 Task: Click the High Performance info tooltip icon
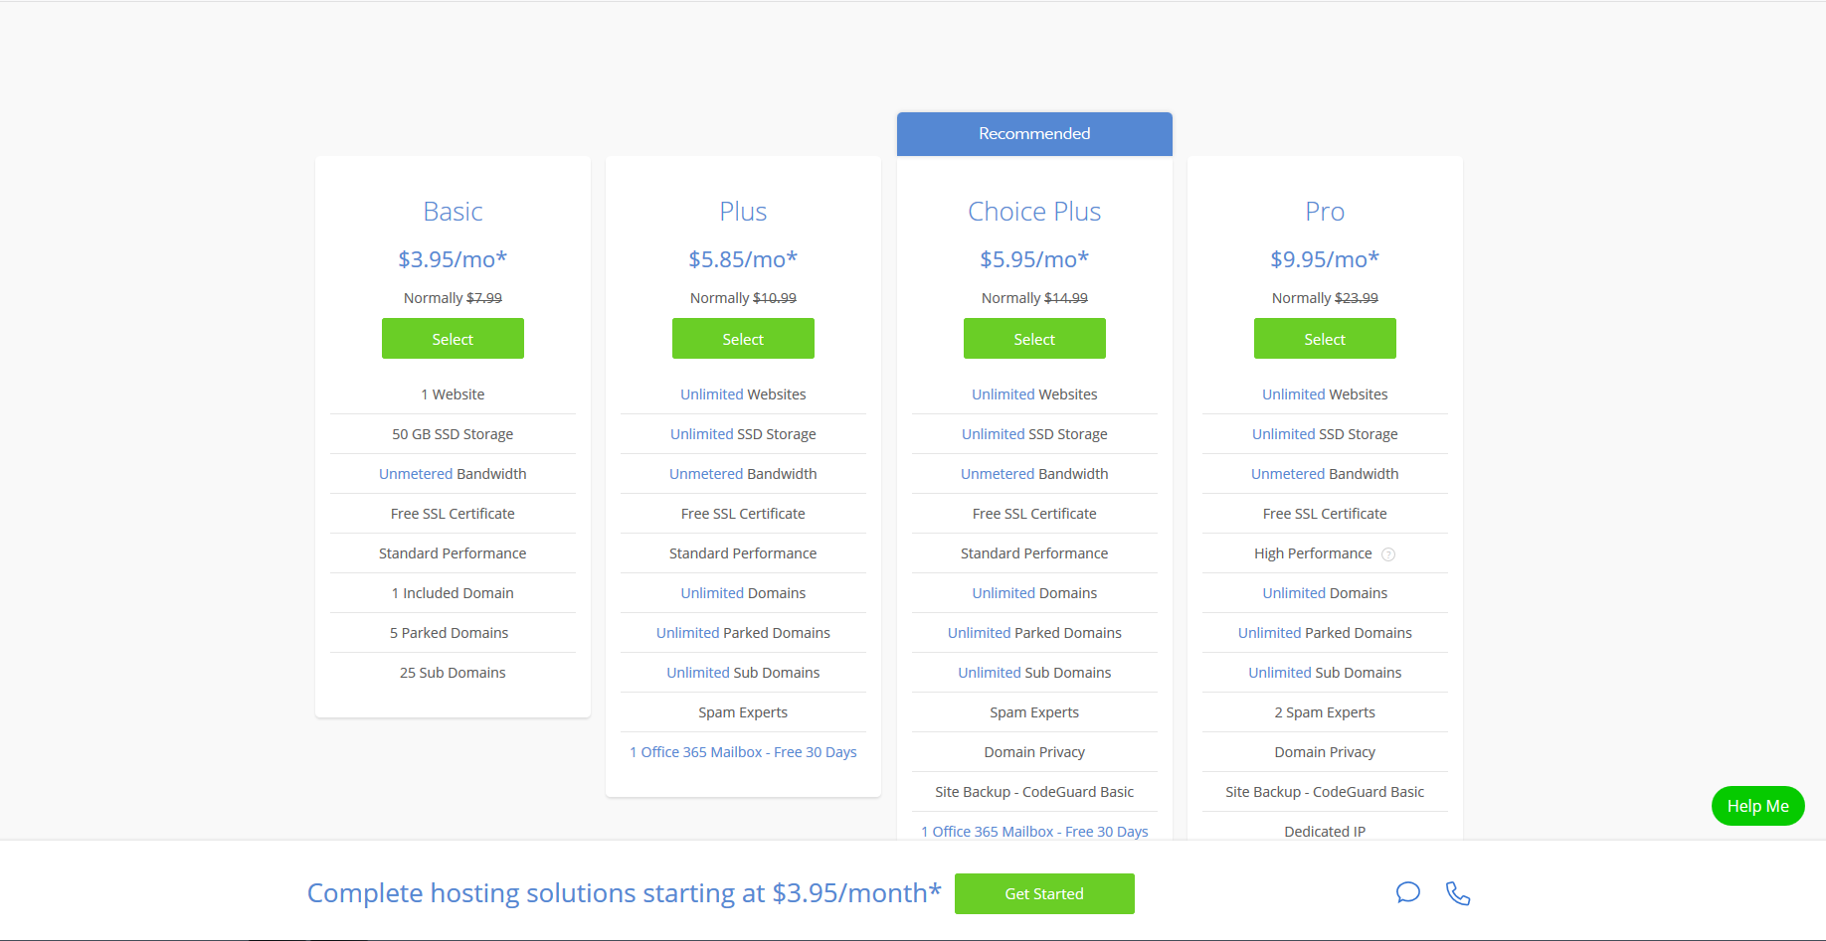click(1388, 554)
